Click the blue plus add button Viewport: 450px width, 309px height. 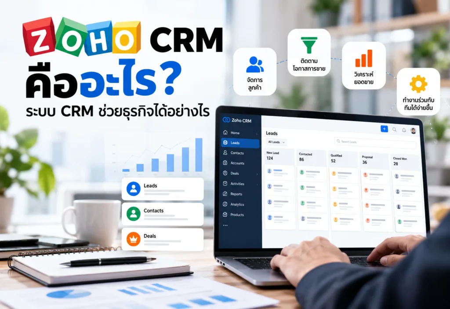pyautogui.click(x=384, y=129)
